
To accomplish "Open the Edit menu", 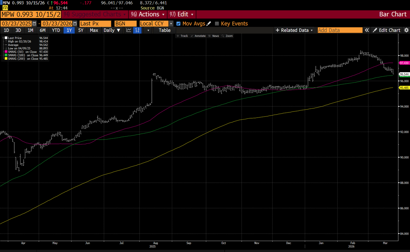I will pyautogui.click(x=181, y=14).
